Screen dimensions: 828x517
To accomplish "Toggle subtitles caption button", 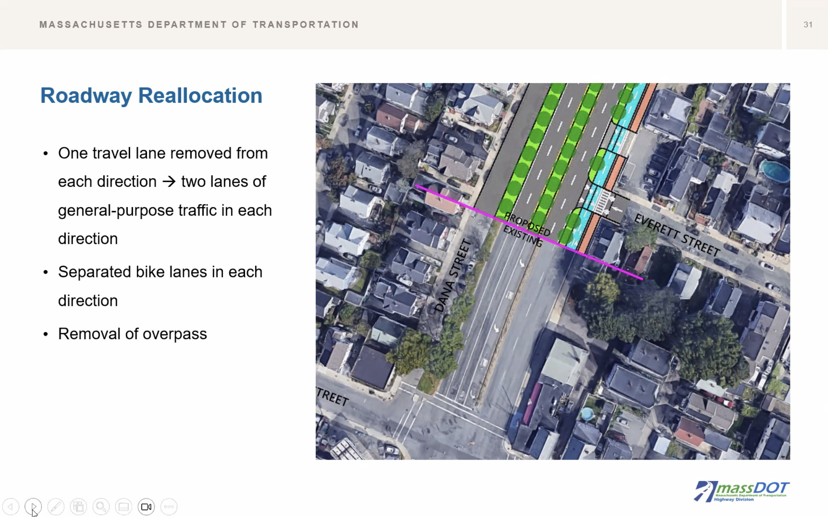I will (124, 507).
